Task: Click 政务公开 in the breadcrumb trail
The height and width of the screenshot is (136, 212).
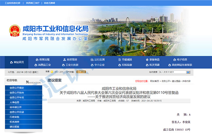Action: 166,81
